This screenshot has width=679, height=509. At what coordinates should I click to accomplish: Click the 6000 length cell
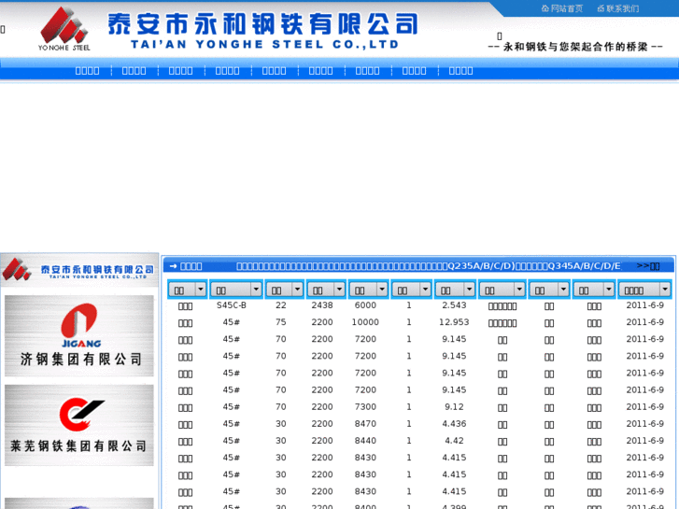(365, 305)
